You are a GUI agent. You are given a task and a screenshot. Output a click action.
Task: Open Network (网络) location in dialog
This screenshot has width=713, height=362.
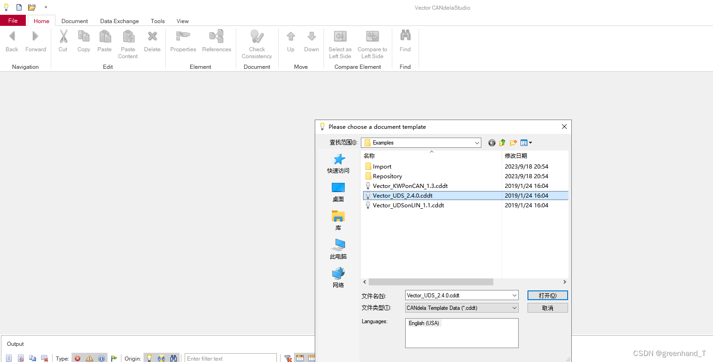click(338, 278)
